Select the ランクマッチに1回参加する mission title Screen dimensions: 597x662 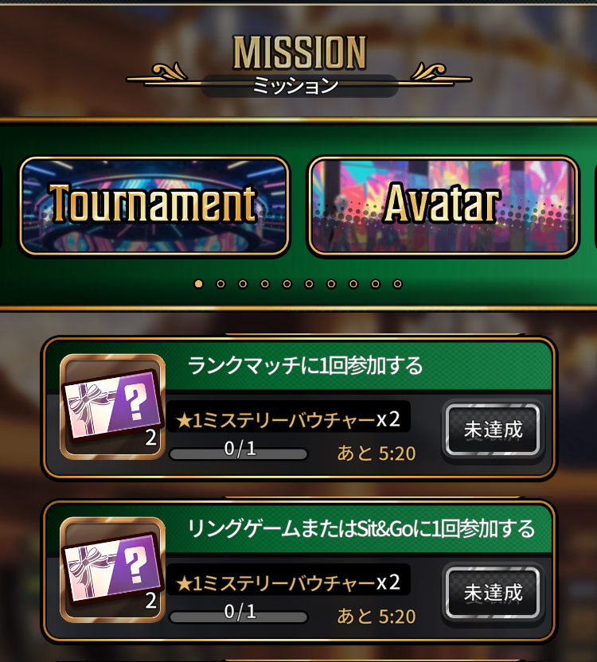(x=305, y=366)
